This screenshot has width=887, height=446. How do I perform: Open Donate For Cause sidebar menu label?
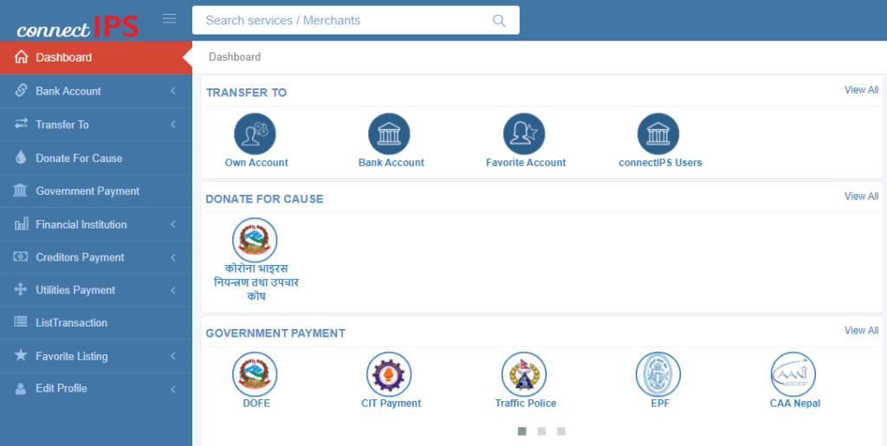[x=79, y=158]
